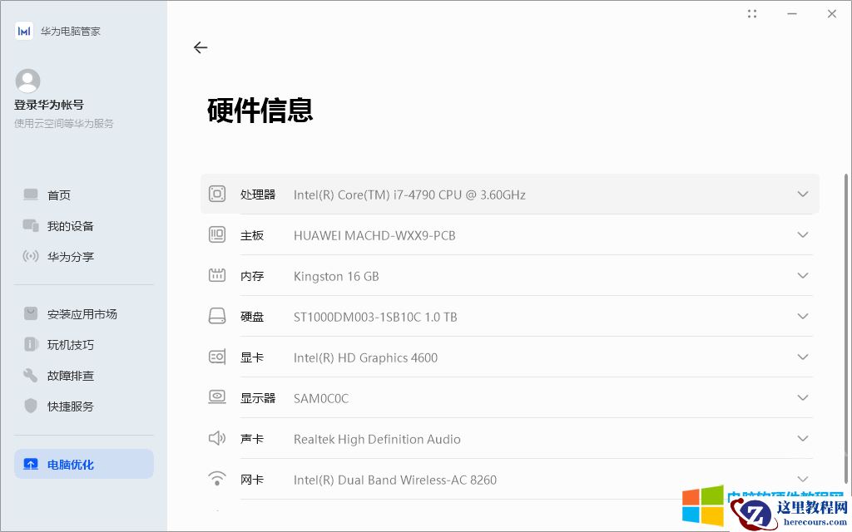
Task: Click the memory icon beside 内存
Action: click(x=217, y=274)
